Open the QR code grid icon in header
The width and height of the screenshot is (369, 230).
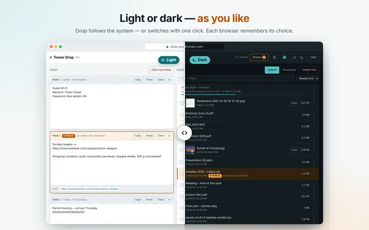pyautogui.click(x=274, y=57)
